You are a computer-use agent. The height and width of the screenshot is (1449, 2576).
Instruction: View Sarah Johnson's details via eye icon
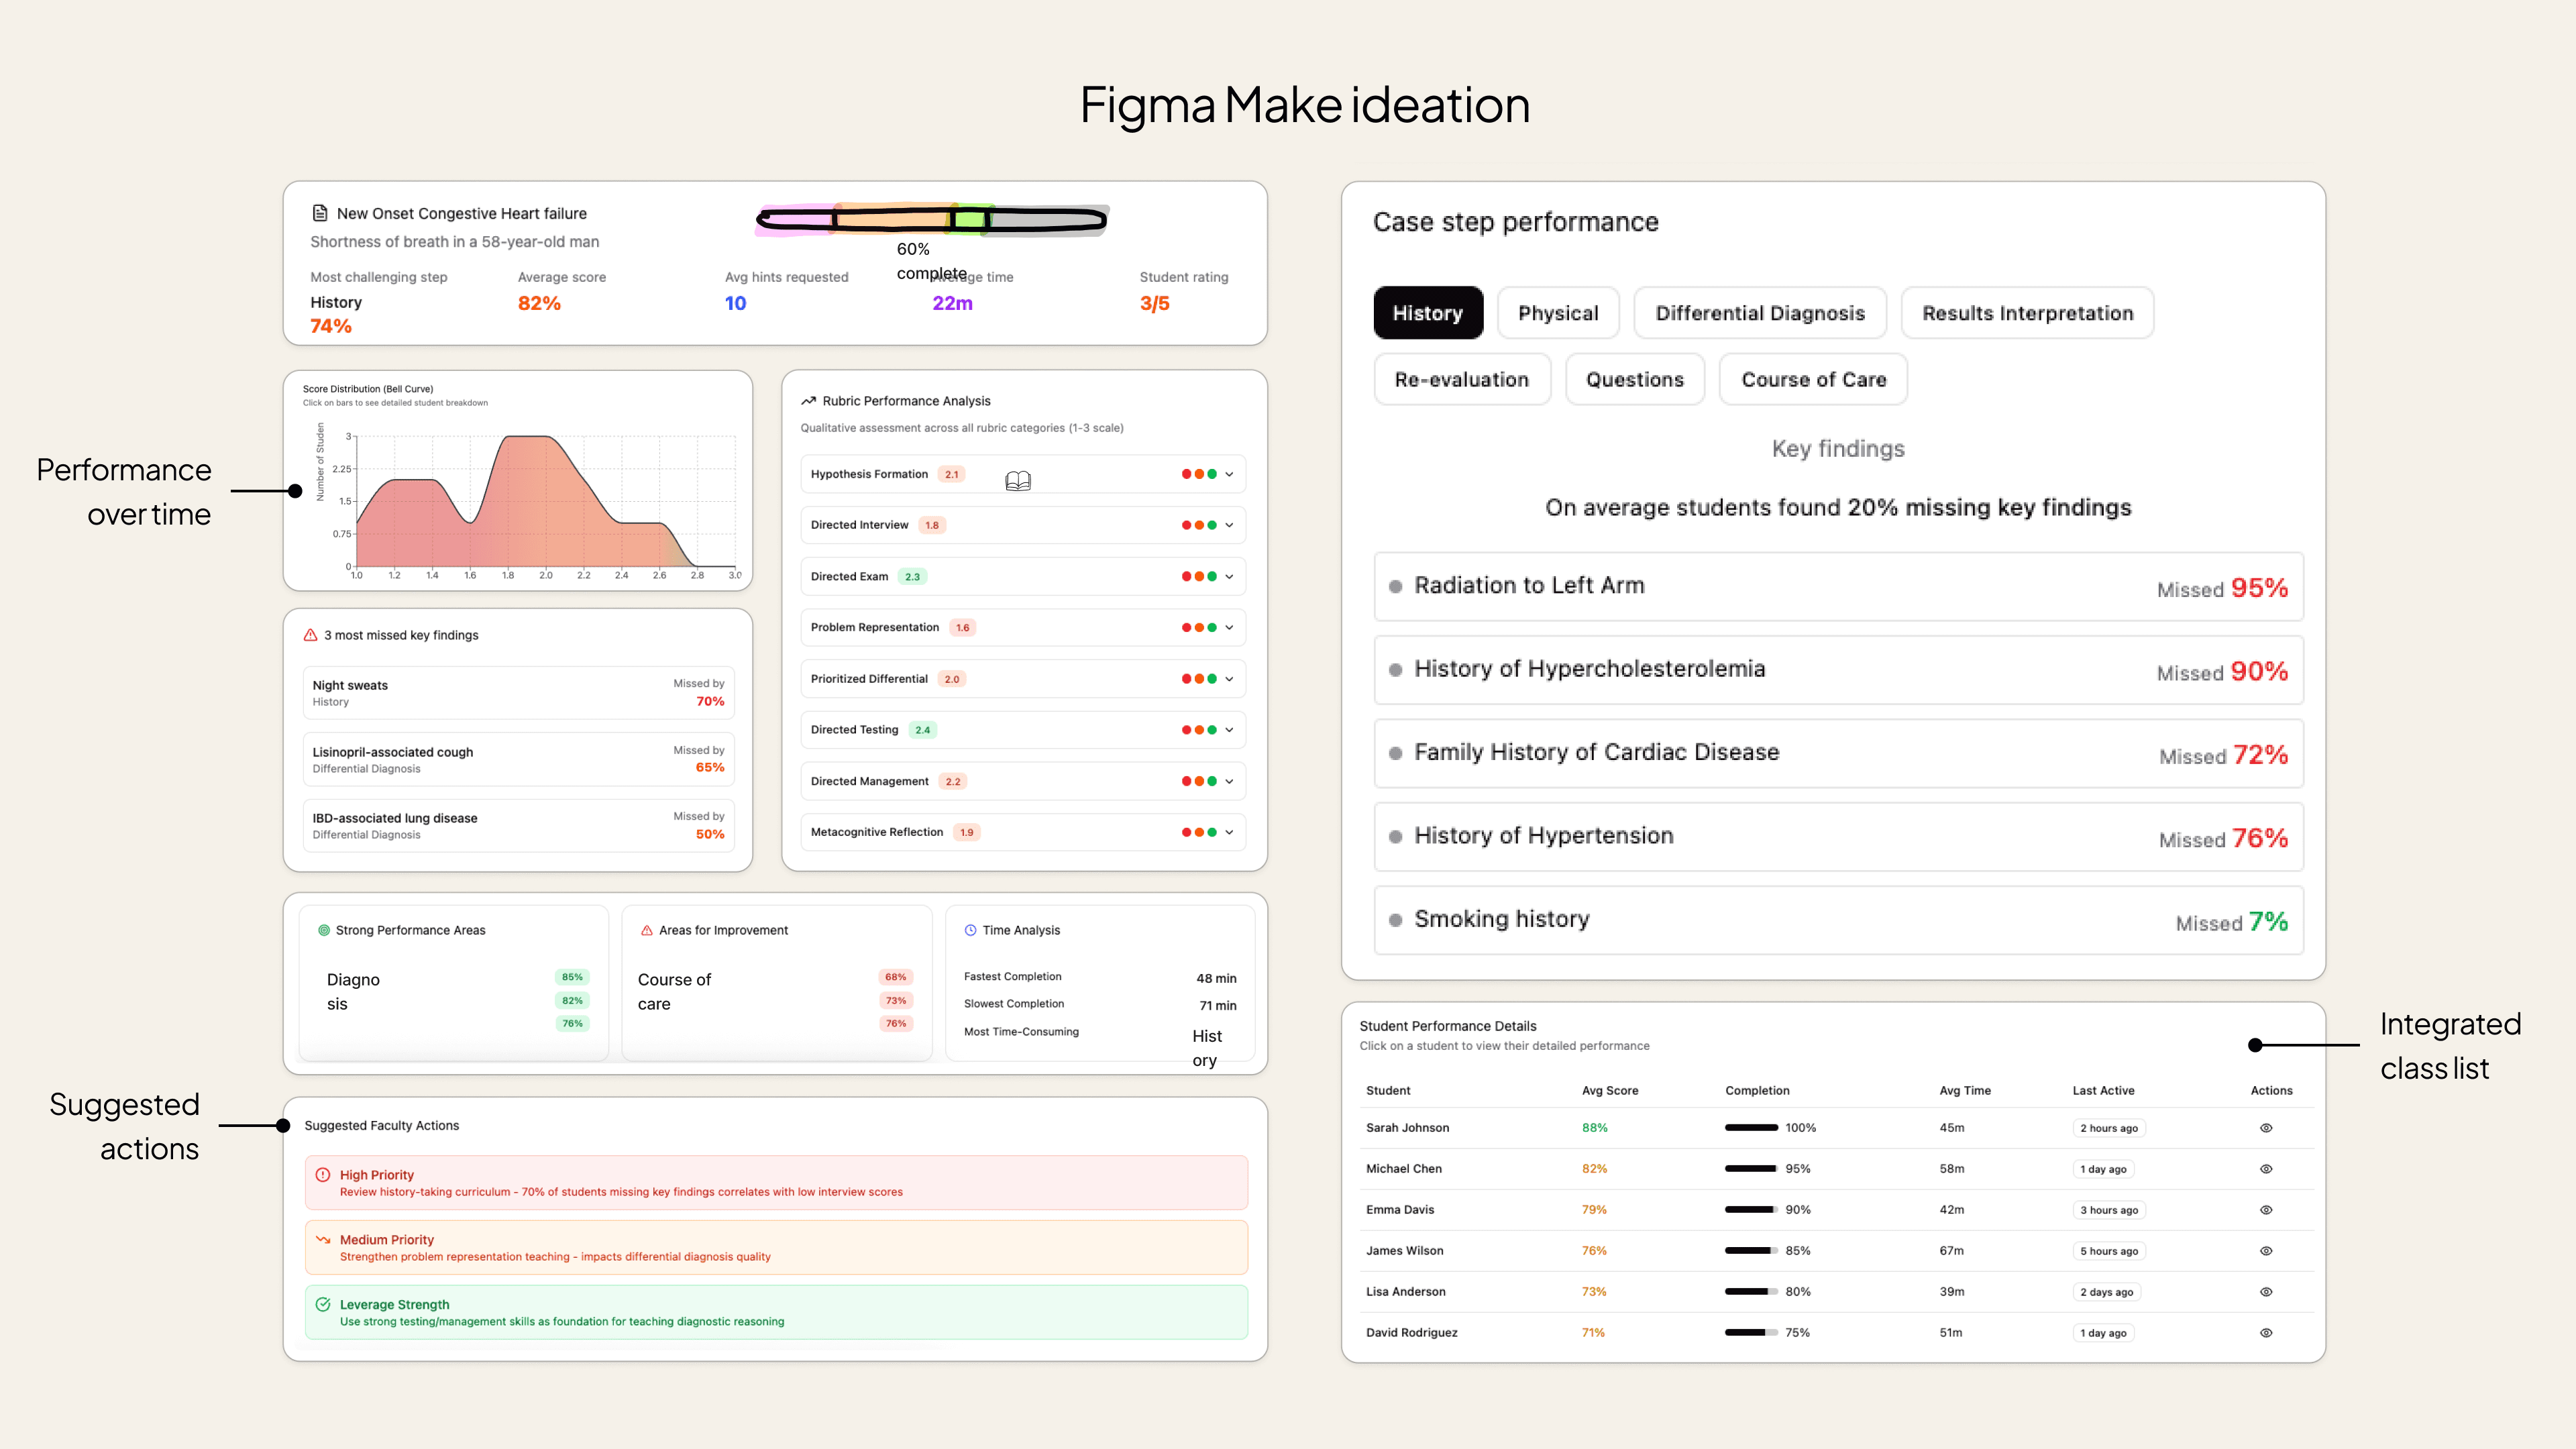(x=2266, y=1128)
